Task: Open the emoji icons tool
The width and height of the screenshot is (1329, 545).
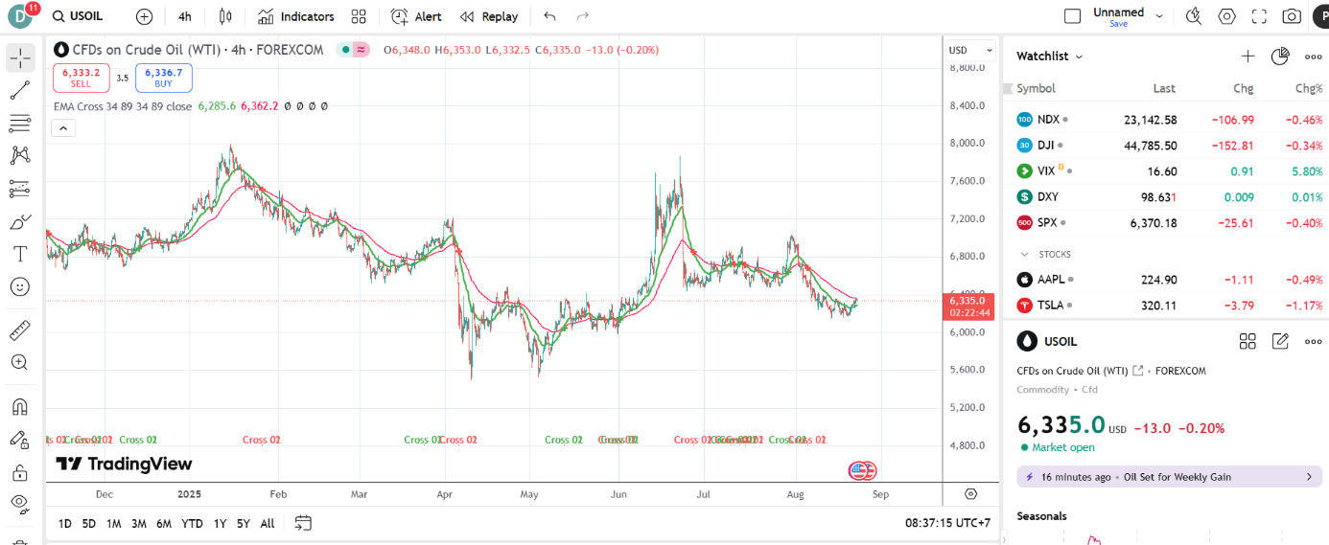Action: click(20, 286)
